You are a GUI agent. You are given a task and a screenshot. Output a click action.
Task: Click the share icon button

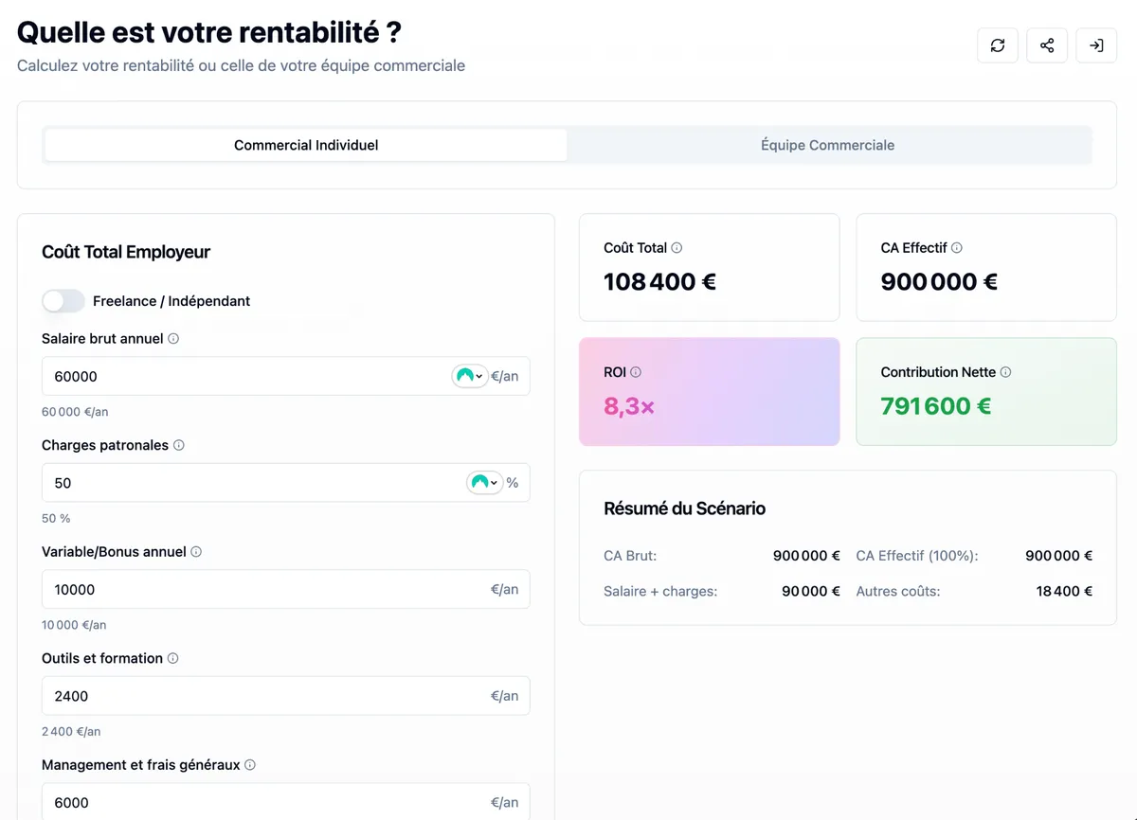[x=1047, y=45]
